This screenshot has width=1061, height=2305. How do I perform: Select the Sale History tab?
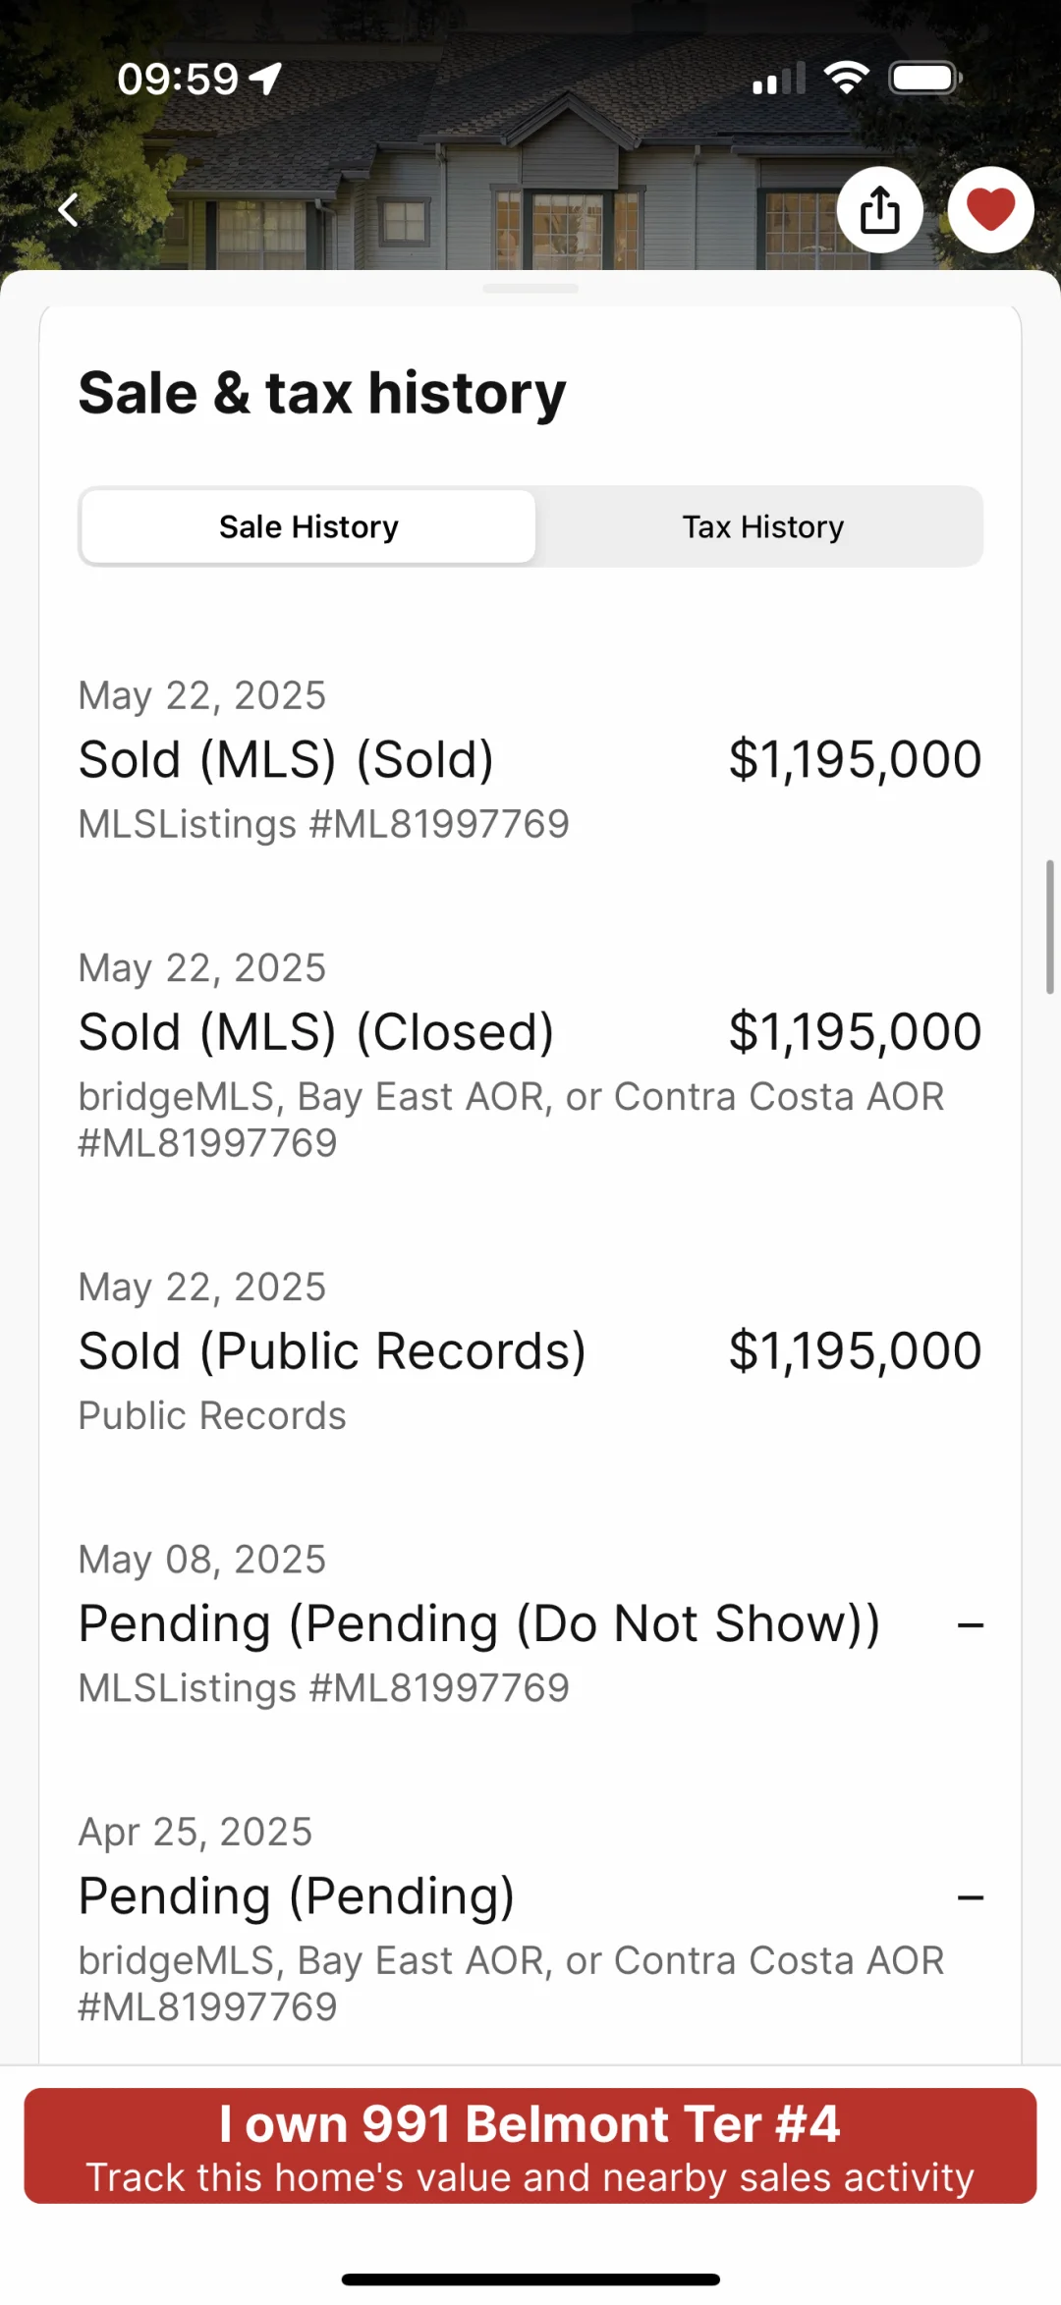coord(308,526)
